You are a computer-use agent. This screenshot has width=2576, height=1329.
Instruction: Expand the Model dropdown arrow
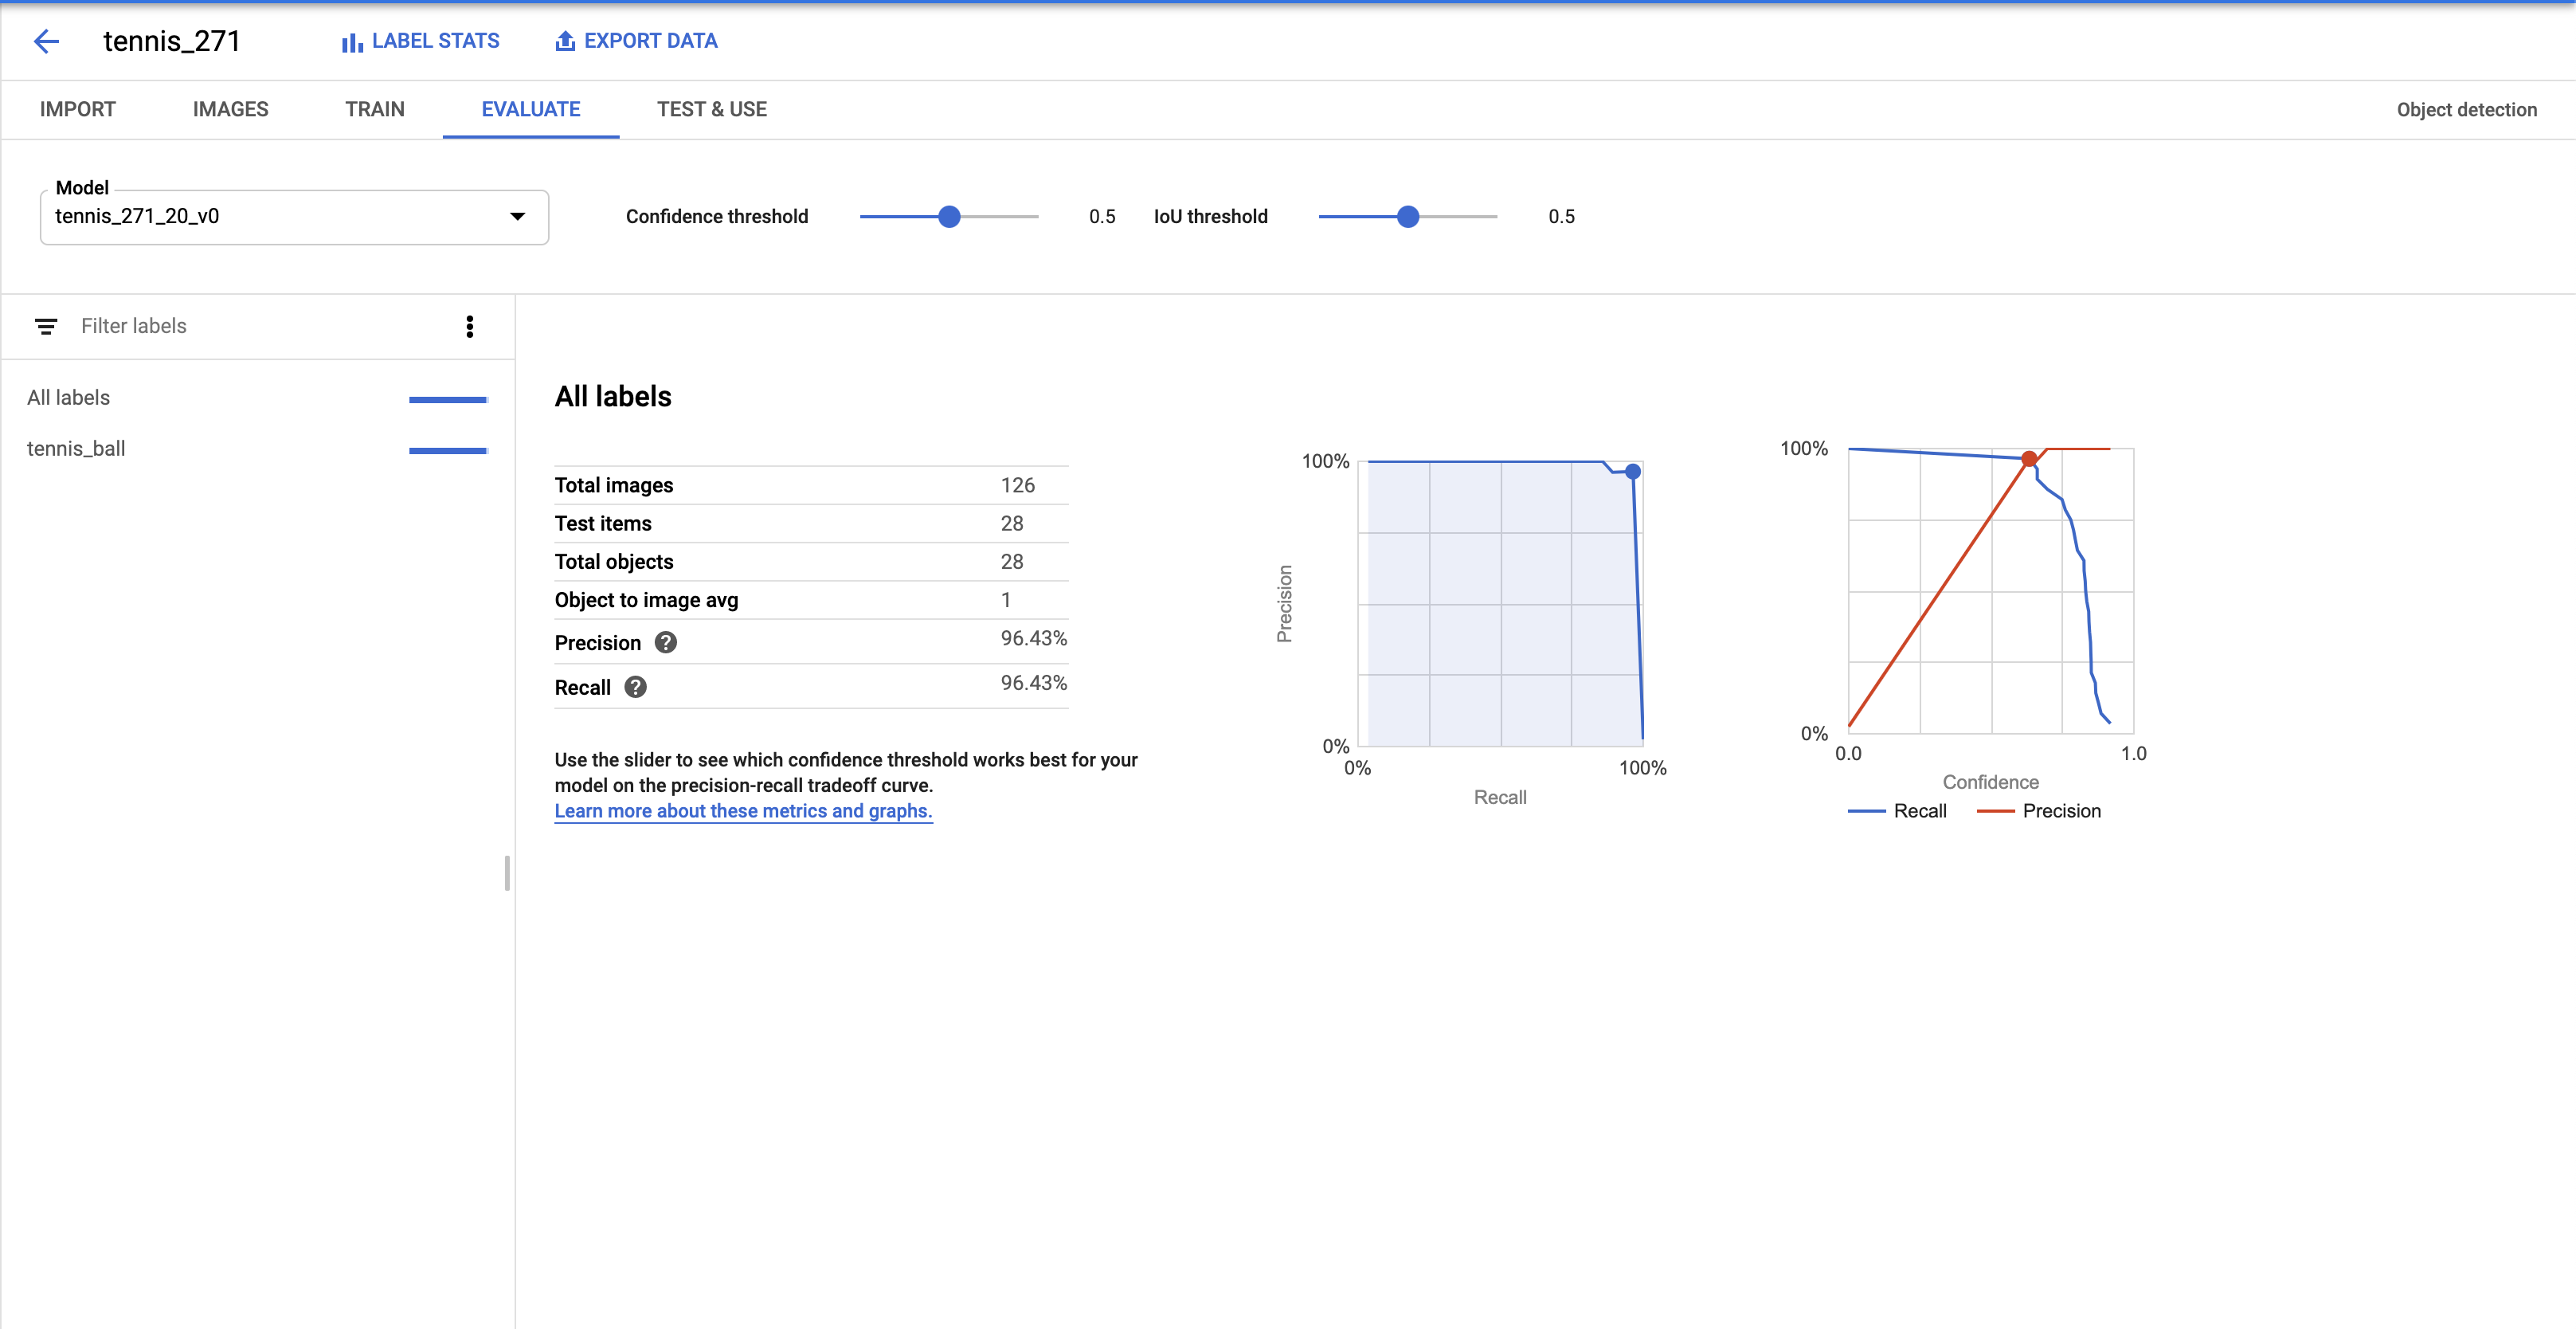click(517, 216)
